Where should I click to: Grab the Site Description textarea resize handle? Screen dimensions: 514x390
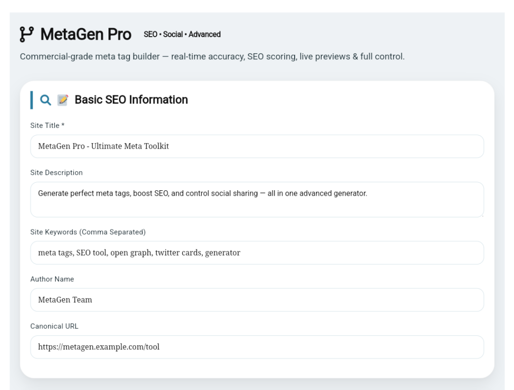point(482,215)
